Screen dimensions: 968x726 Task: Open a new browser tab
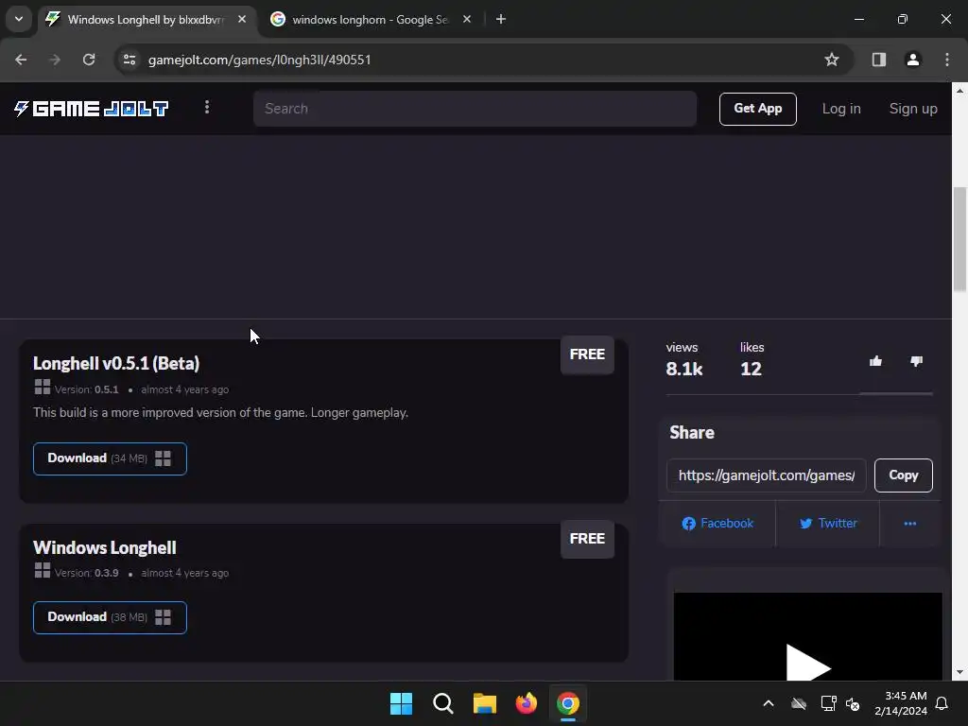(501, 20)
